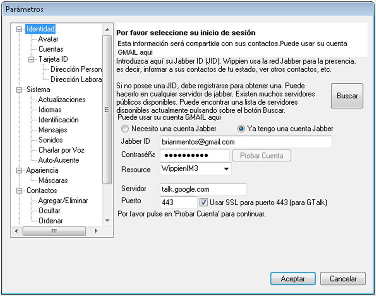Click tree vertical scrollbar down arrow
Image resolution: width=376 pixels, height=296 pixels.
point(107,220)
